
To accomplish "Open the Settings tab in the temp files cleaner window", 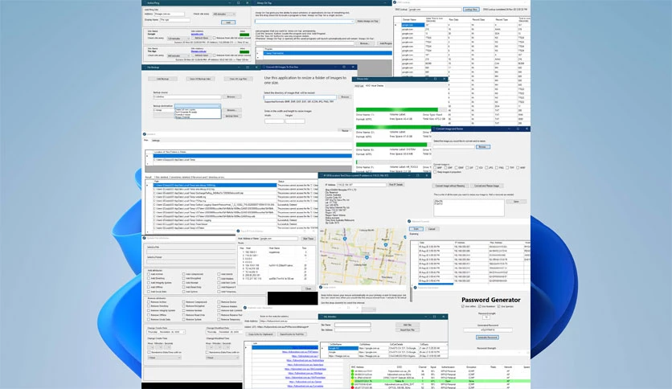I will pos(156,141).
